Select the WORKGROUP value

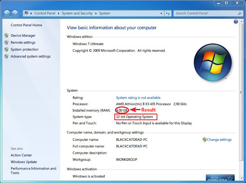coord(126,160)
